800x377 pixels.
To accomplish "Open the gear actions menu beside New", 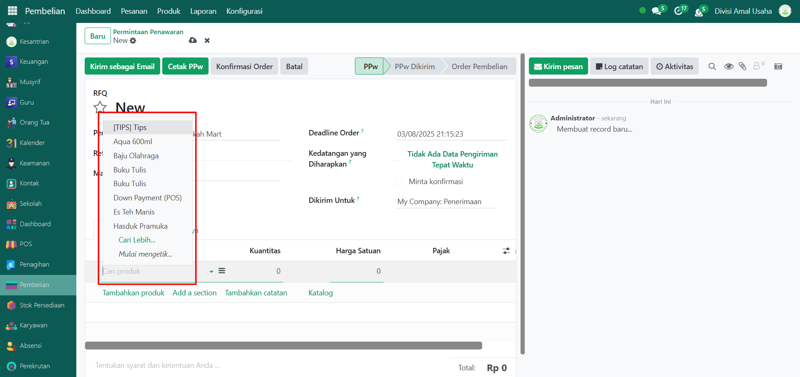I will (133, 41).
